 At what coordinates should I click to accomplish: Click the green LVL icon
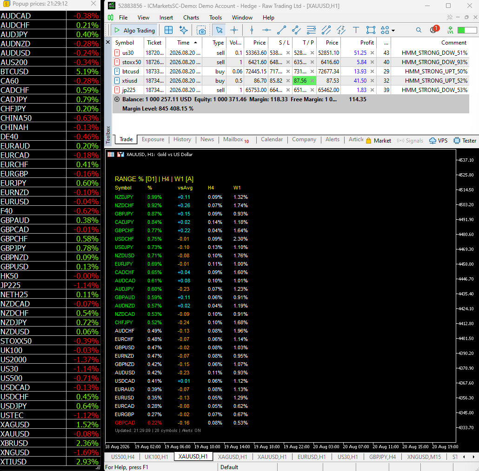click(x=450, y=30)
